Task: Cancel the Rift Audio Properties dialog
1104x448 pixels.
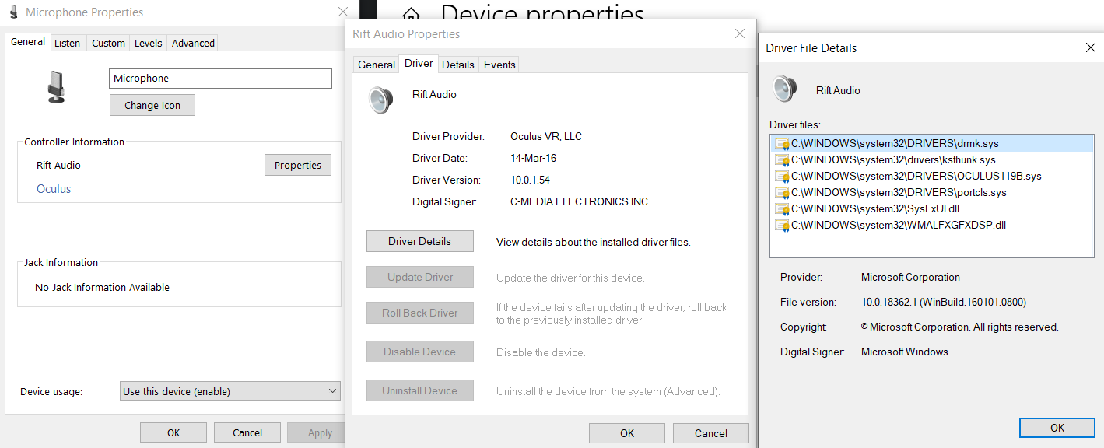Action: (711, 433)
